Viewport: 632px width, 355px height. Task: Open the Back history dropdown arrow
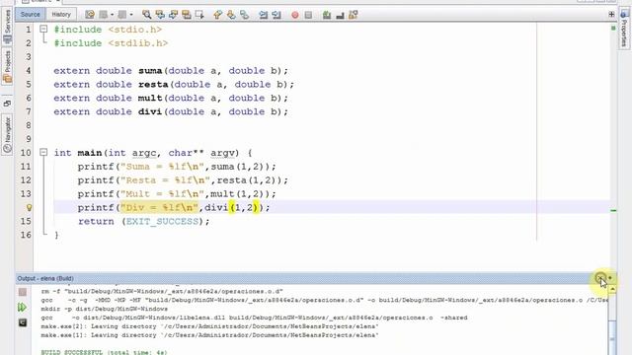point(112,15)
